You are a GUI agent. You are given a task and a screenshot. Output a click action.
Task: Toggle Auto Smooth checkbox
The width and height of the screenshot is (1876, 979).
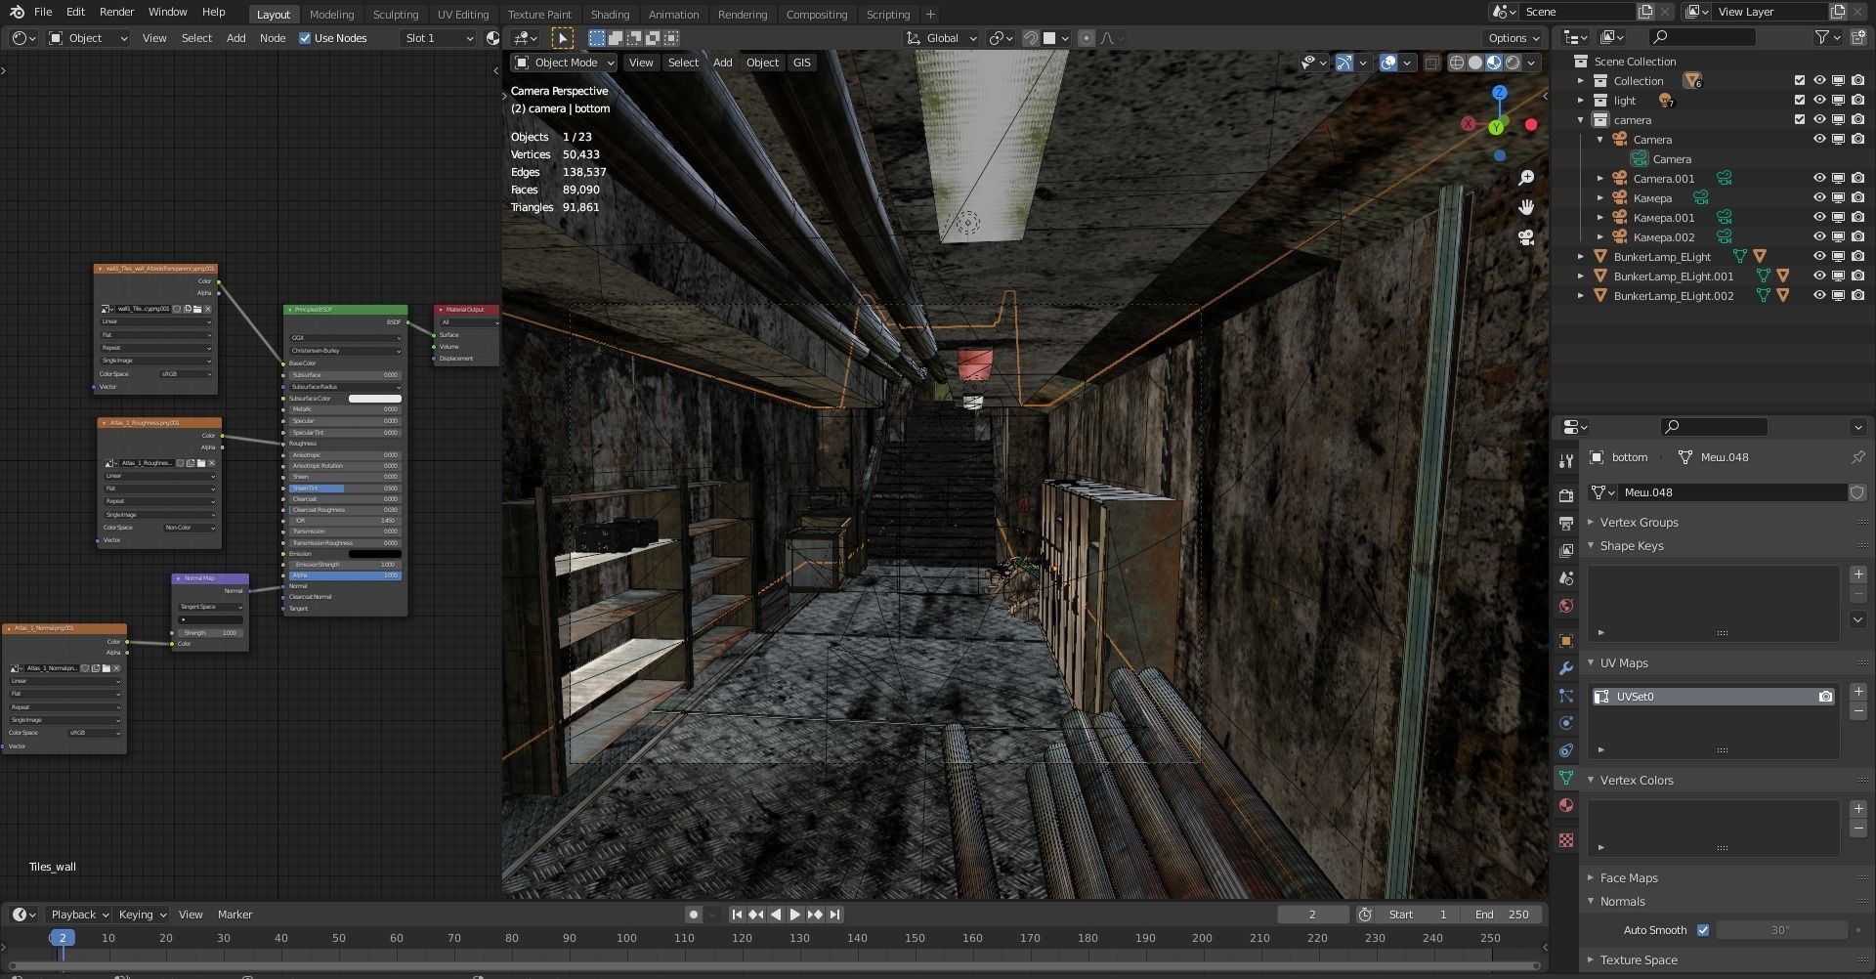pos(1703,930)
